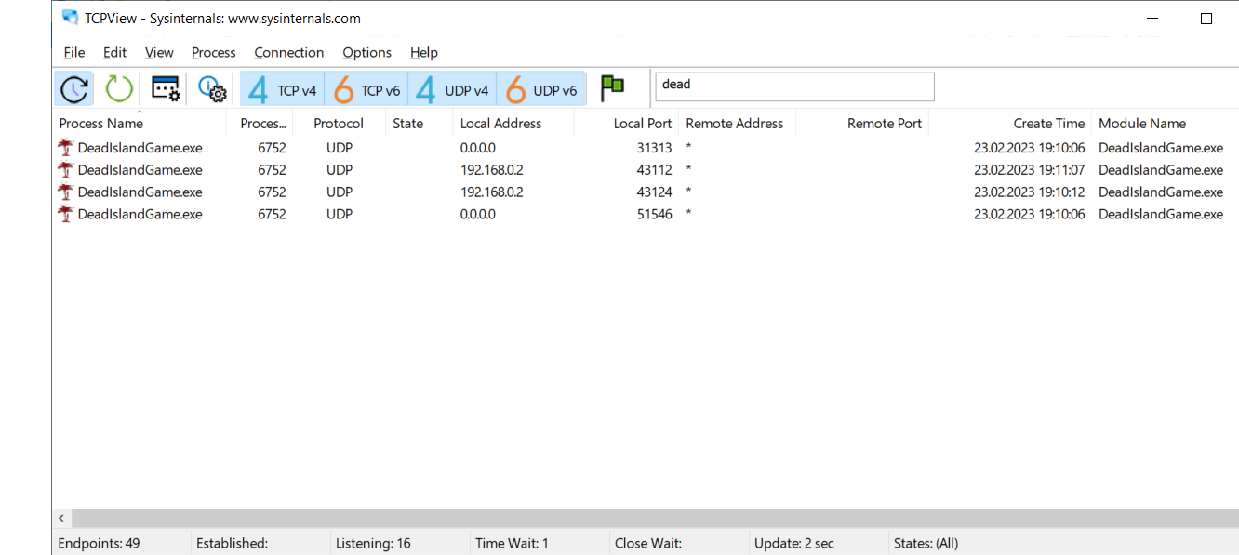Sort by Protocol column header

click(339, 123)
